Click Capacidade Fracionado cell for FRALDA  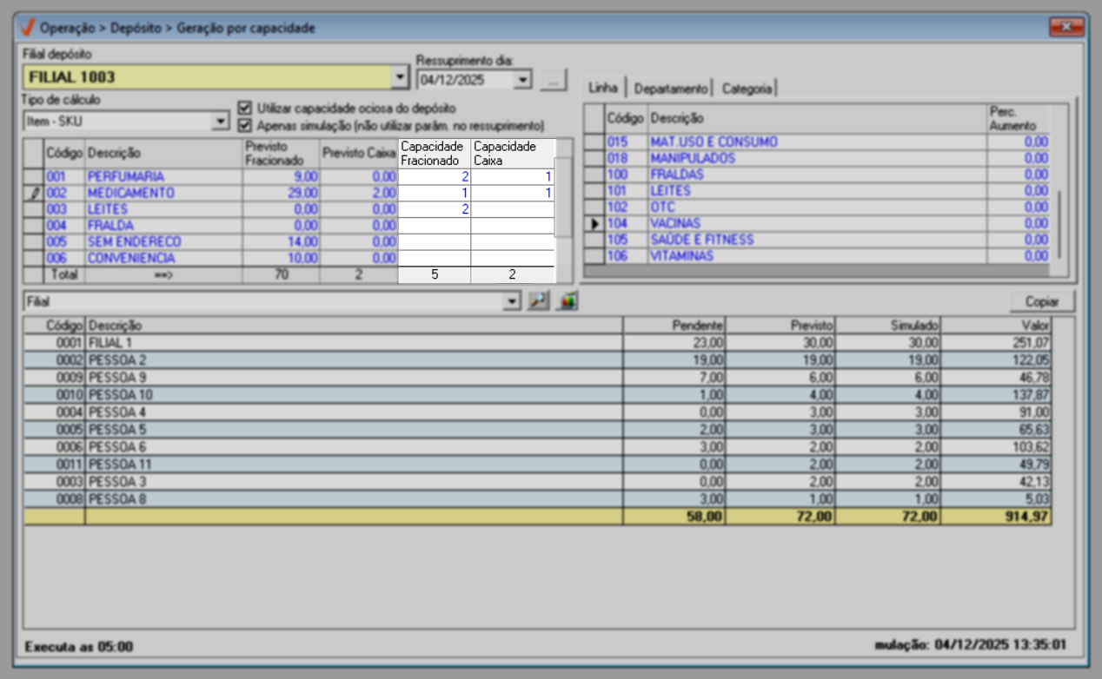click(x=434, y=226)
